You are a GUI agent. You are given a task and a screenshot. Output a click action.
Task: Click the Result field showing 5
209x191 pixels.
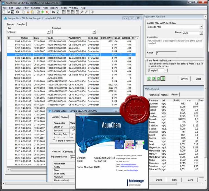tap(166, 53)
